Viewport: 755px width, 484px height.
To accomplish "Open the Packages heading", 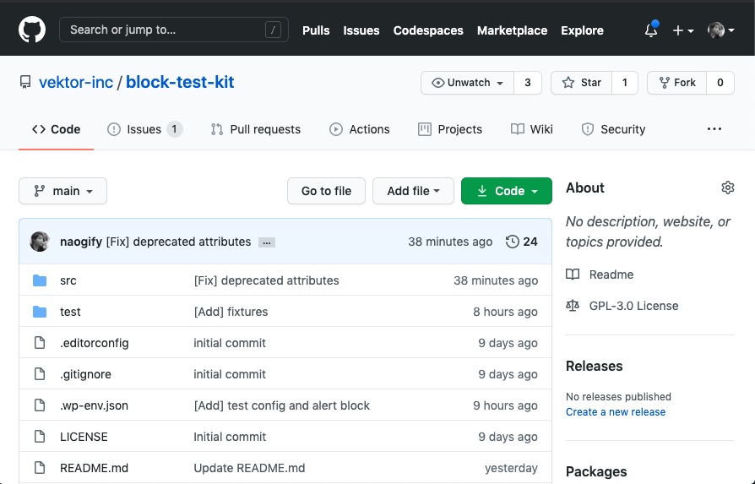I will (x=596, y=471).
